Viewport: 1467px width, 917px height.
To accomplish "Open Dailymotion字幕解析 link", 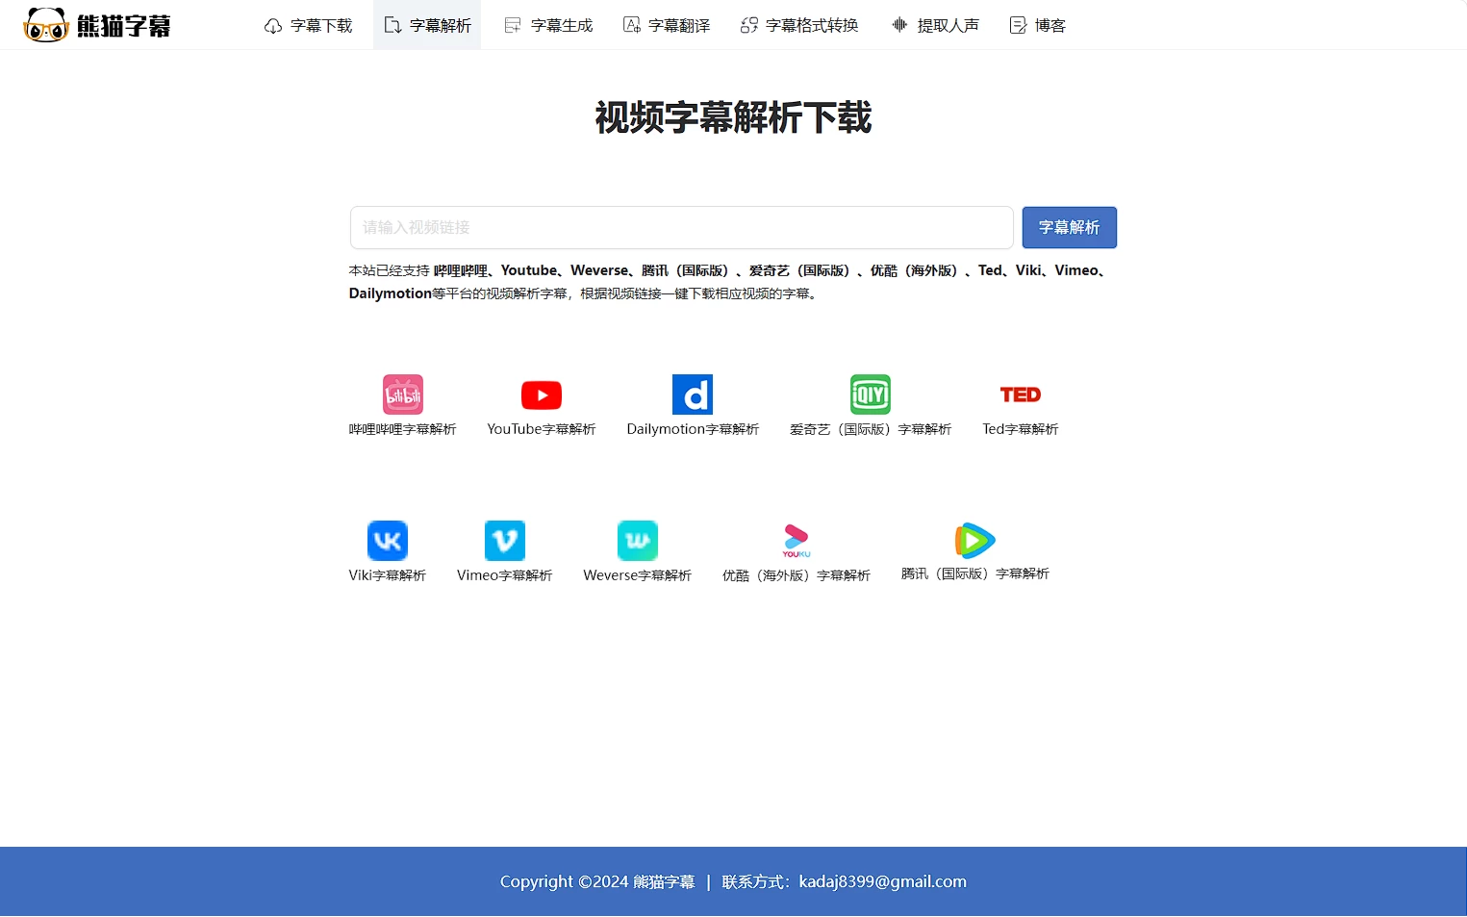I will click(x=693, y=429).
